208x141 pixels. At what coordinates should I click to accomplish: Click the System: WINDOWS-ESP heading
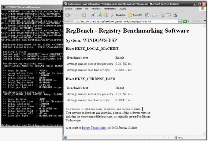click(91, 40)
